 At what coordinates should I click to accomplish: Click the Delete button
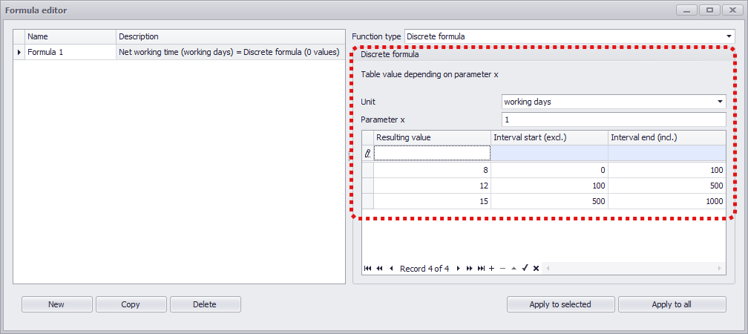pyautogui.click(x=205, y=304)
